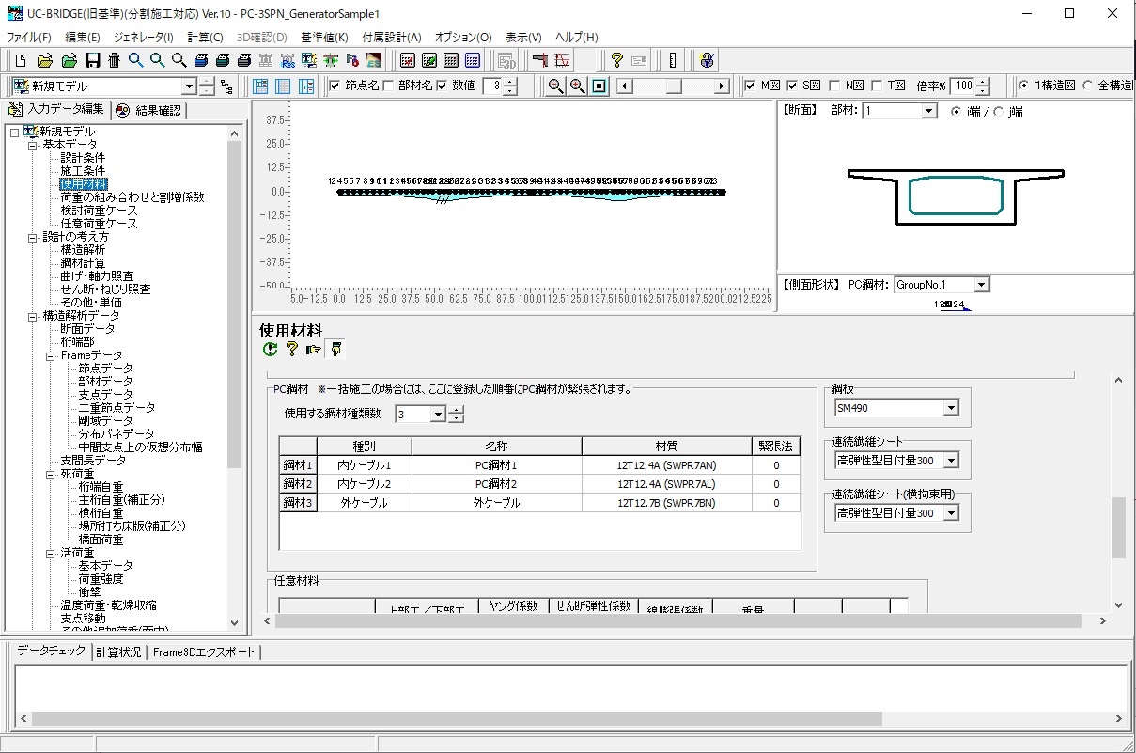The image size is (1136, 753).
Task: Toggle the 節点名 checkbox
Action: pos(335,86)
